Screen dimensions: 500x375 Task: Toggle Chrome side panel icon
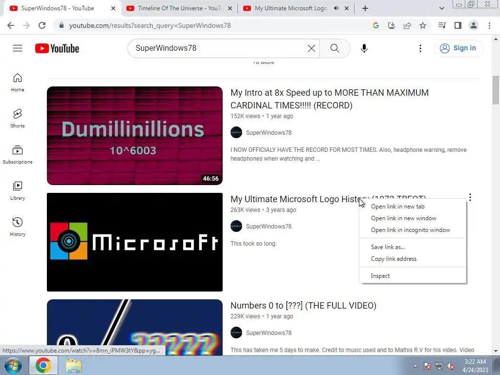458,25
